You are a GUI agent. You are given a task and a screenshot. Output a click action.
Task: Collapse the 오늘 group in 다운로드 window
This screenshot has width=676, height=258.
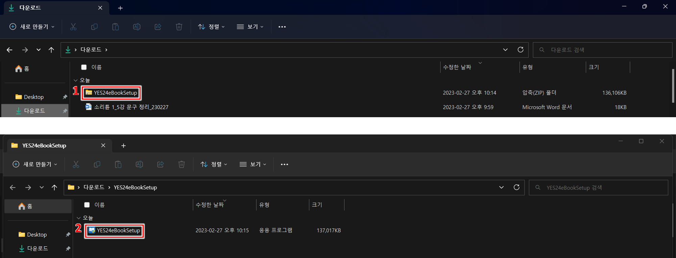[76, 80]
